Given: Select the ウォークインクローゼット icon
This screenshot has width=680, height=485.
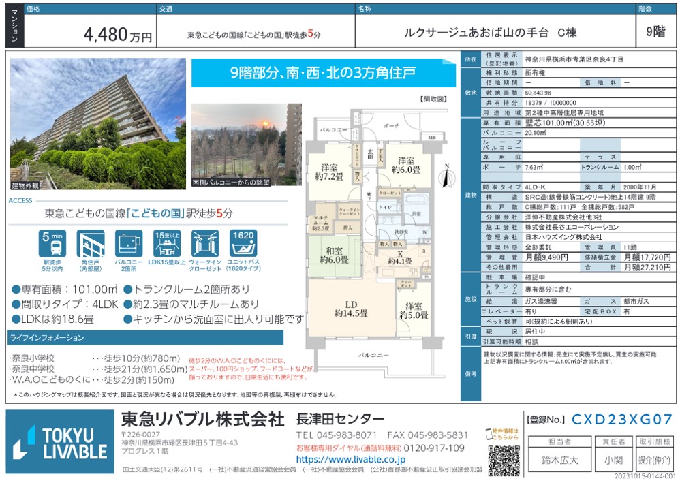Looking at the screenshot, I should click(x=204, y=244).
